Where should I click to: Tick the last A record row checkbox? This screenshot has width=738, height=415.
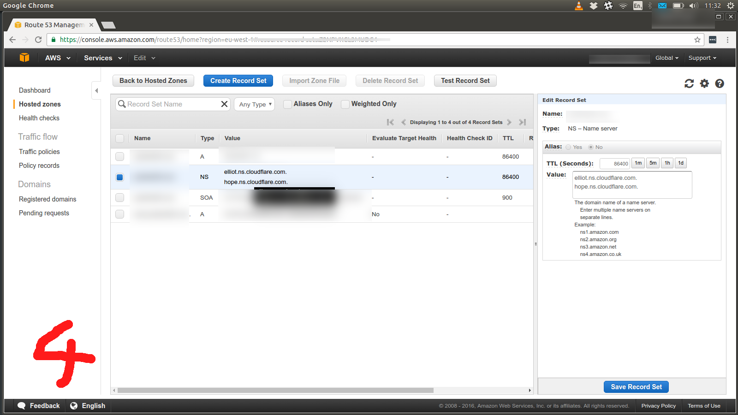coord(119,214)
